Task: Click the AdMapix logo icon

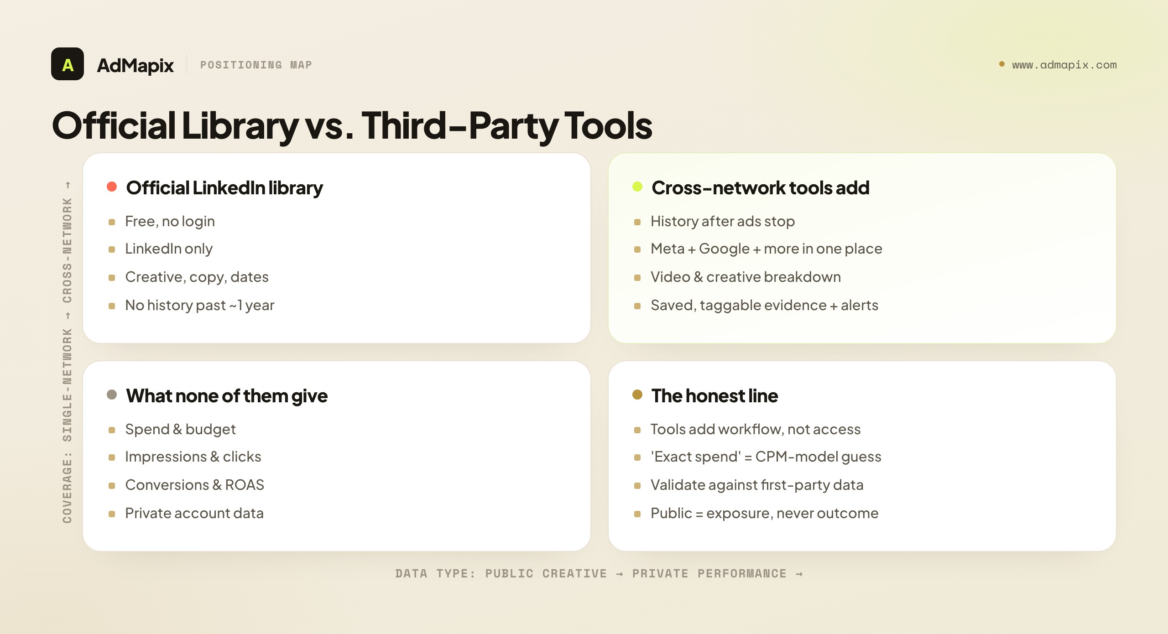Action: [68, 64]
